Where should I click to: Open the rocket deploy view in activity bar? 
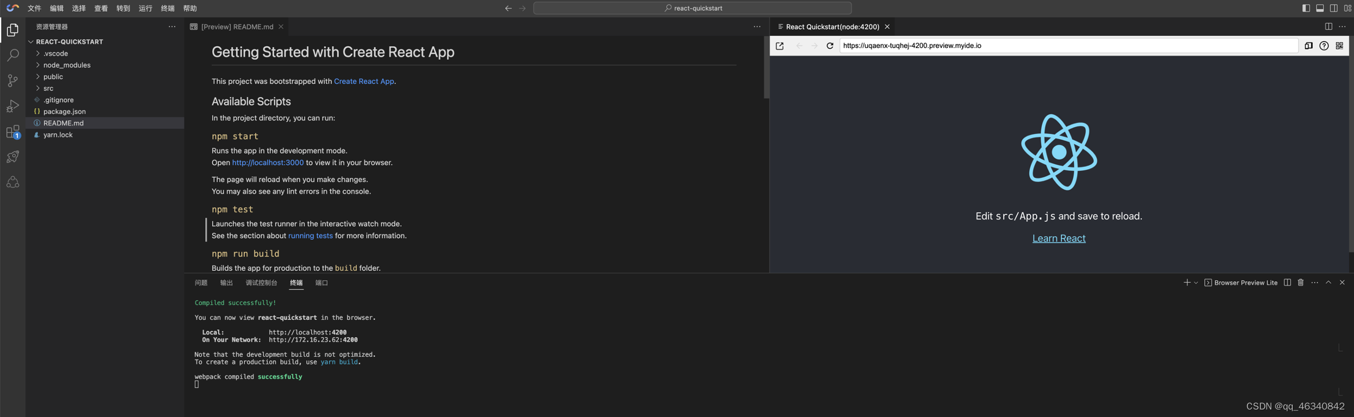[x=13, y=157]
